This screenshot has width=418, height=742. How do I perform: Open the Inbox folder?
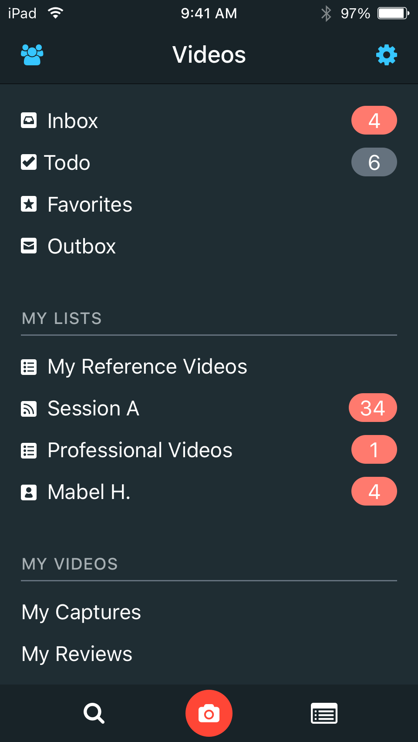73,121
